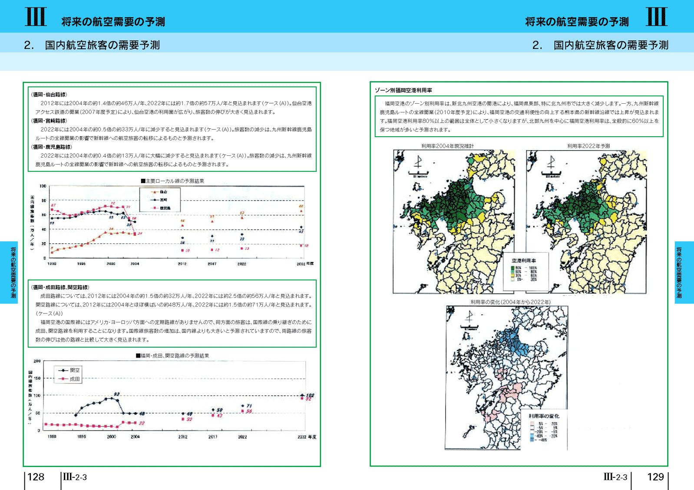Click the ゾーン別福岡空港利用率 heading
694x490 pixels.
tap(403, 90)
